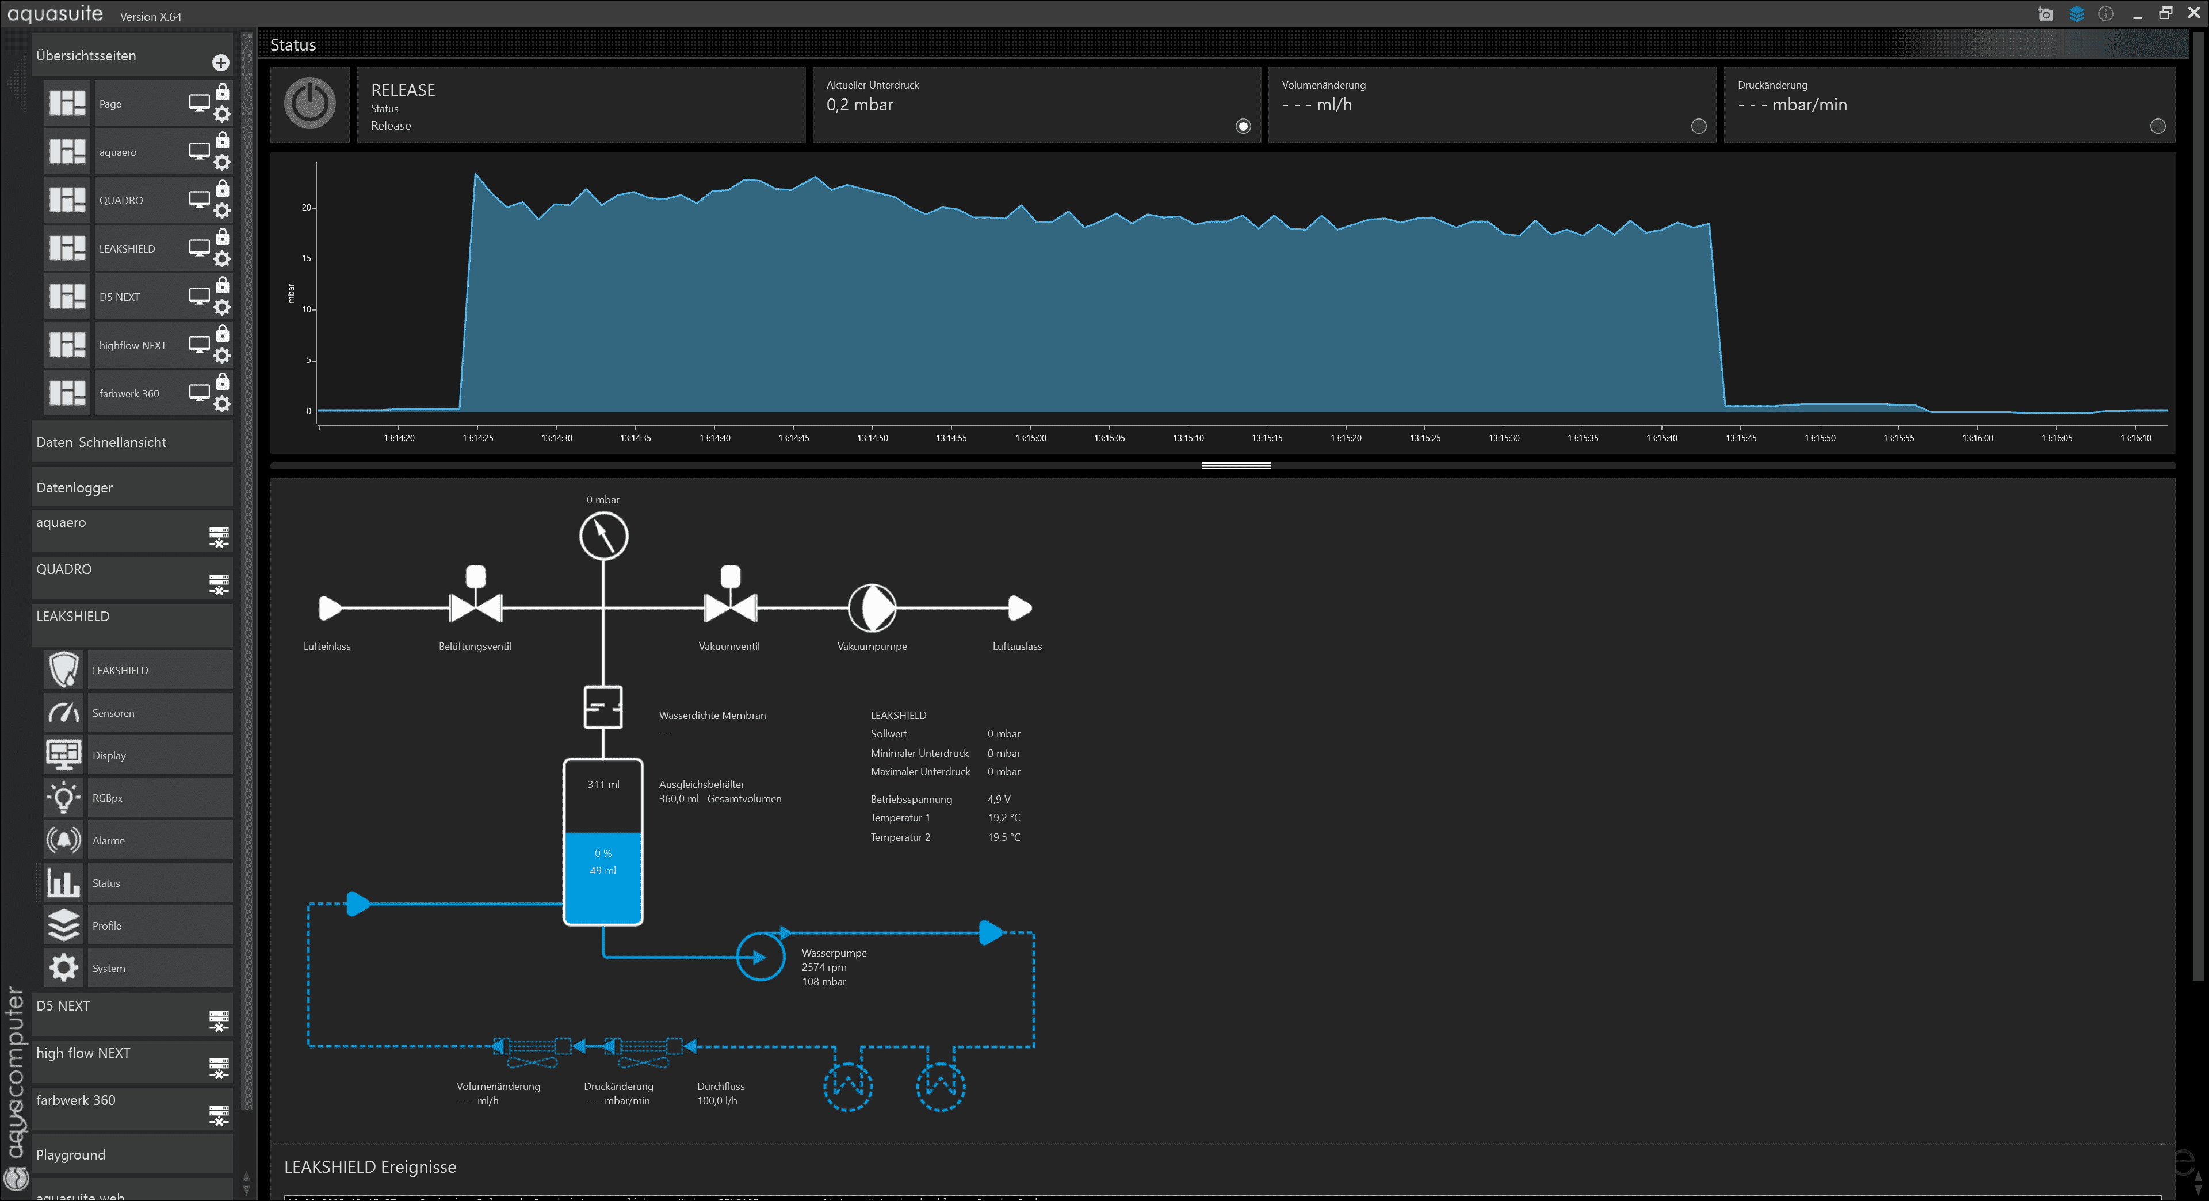Click the Wasserpumpe 2574 rpm reading
2209x1201 pixels.
[x=824, y=967]
